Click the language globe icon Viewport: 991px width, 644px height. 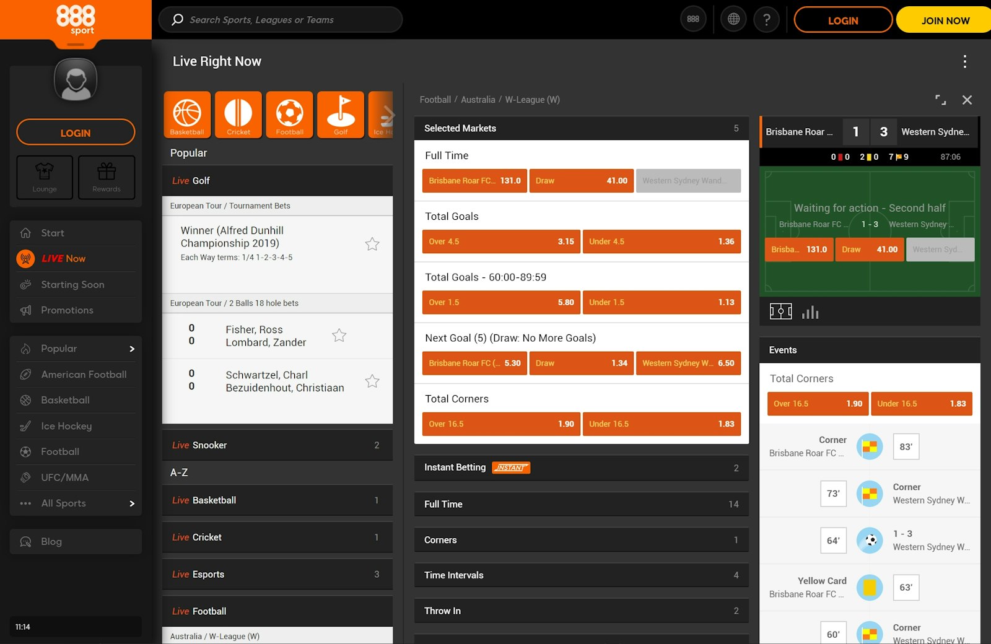733,20
